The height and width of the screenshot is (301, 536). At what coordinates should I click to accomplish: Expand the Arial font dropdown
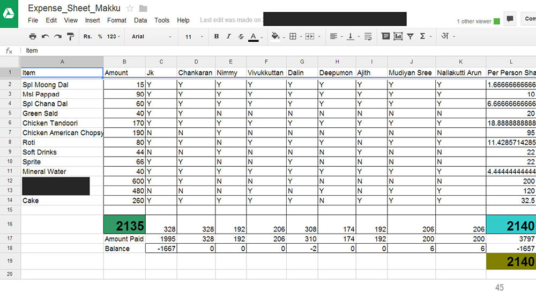152,36
